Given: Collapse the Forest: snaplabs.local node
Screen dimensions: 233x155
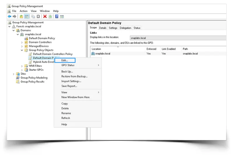Looking at the screenshot, I should (9, 26).
